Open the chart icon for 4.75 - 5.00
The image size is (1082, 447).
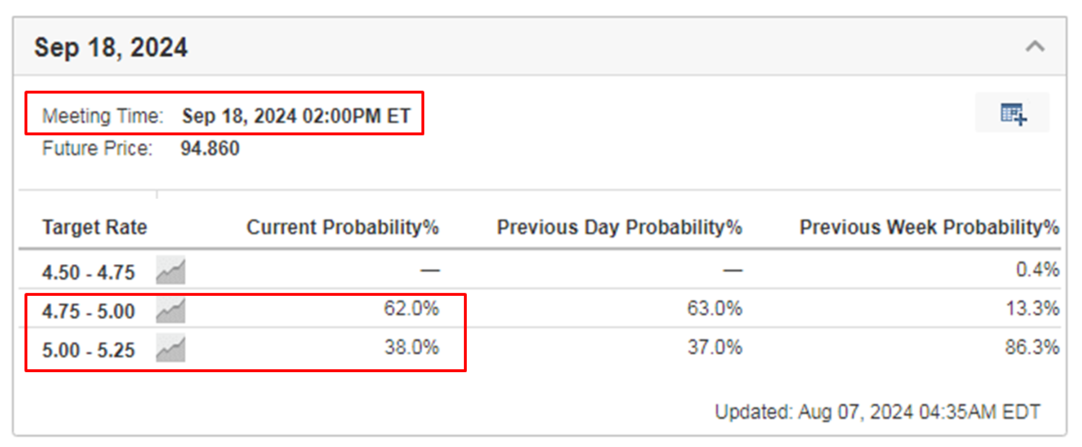(x=171, y=310)
